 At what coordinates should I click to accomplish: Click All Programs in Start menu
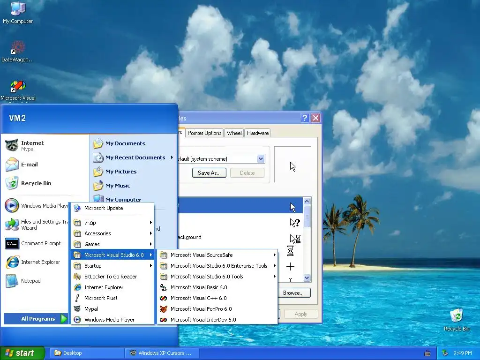tap(36, 319)
